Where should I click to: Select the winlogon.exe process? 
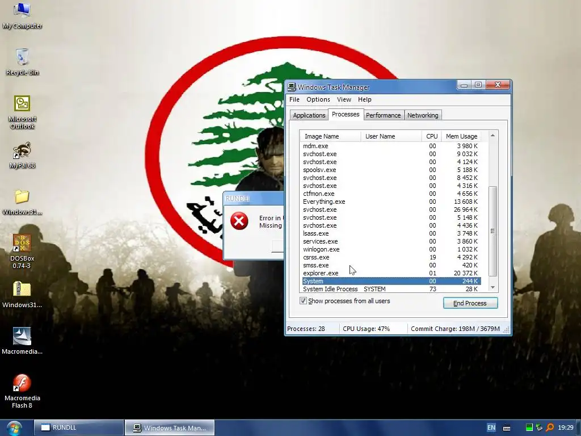click(x=391, y=249)
